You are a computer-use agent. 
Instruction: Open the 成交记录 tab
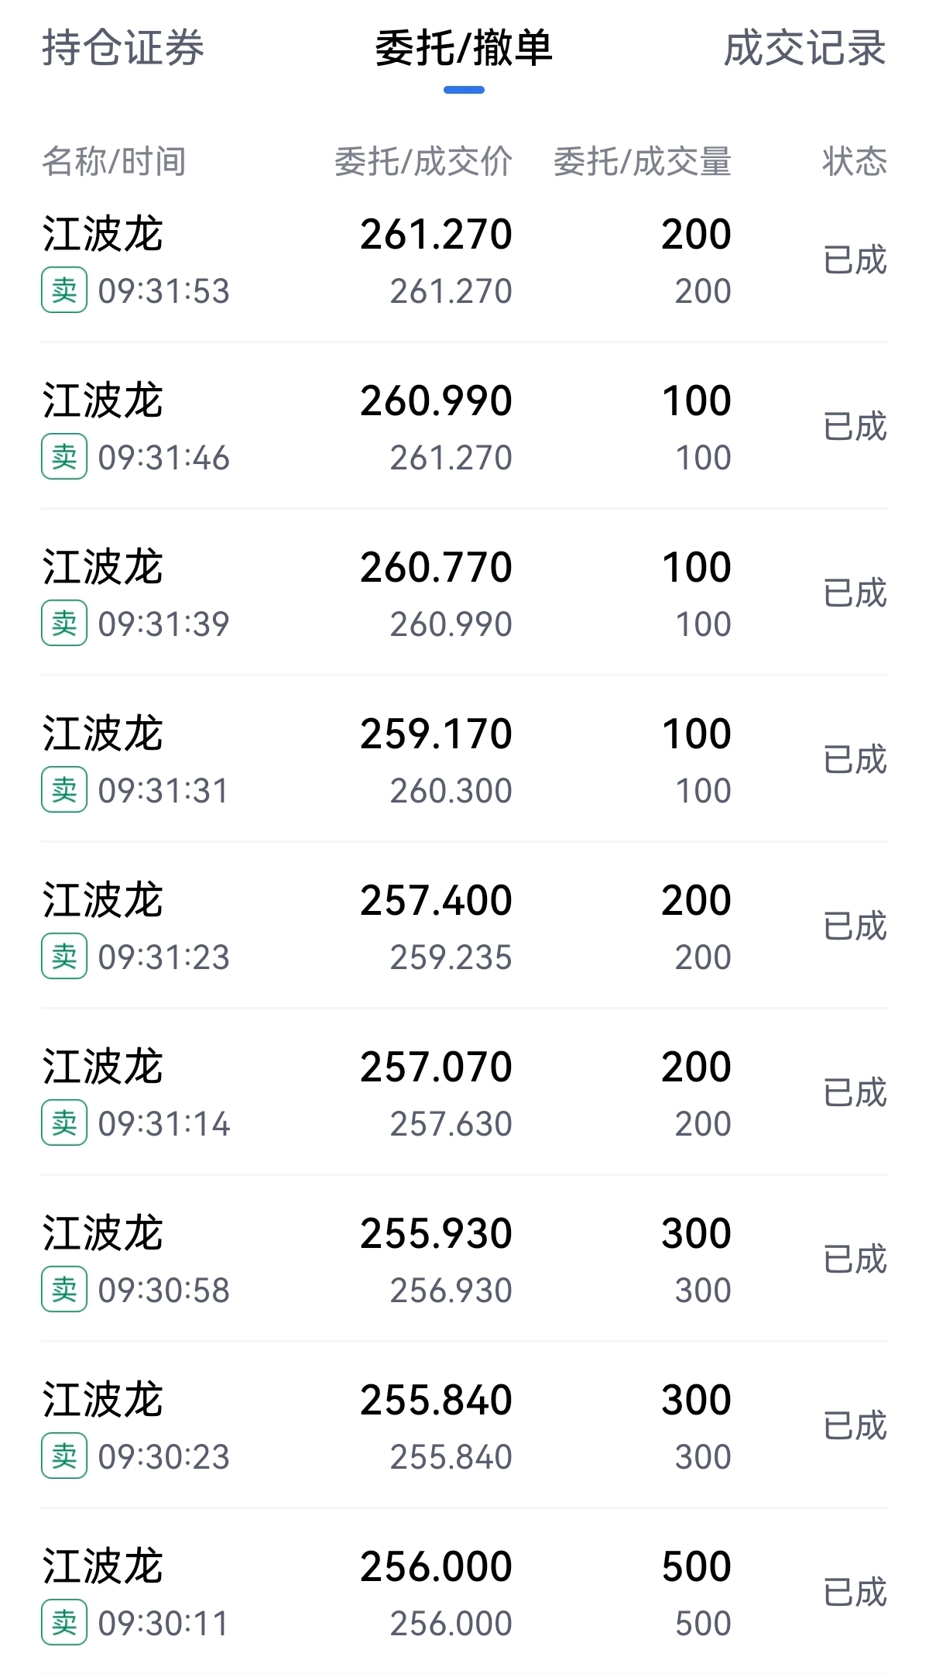coord(804,48)
